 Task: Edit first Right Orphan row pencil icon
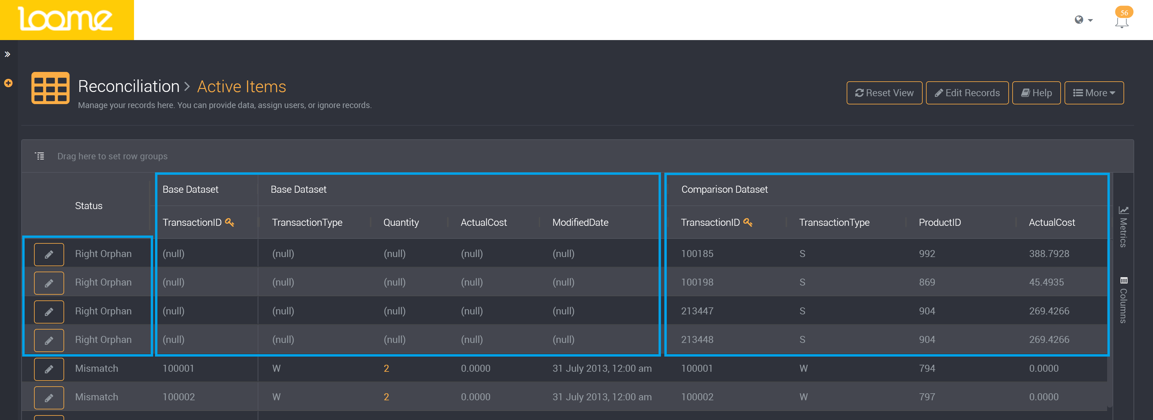49,254
